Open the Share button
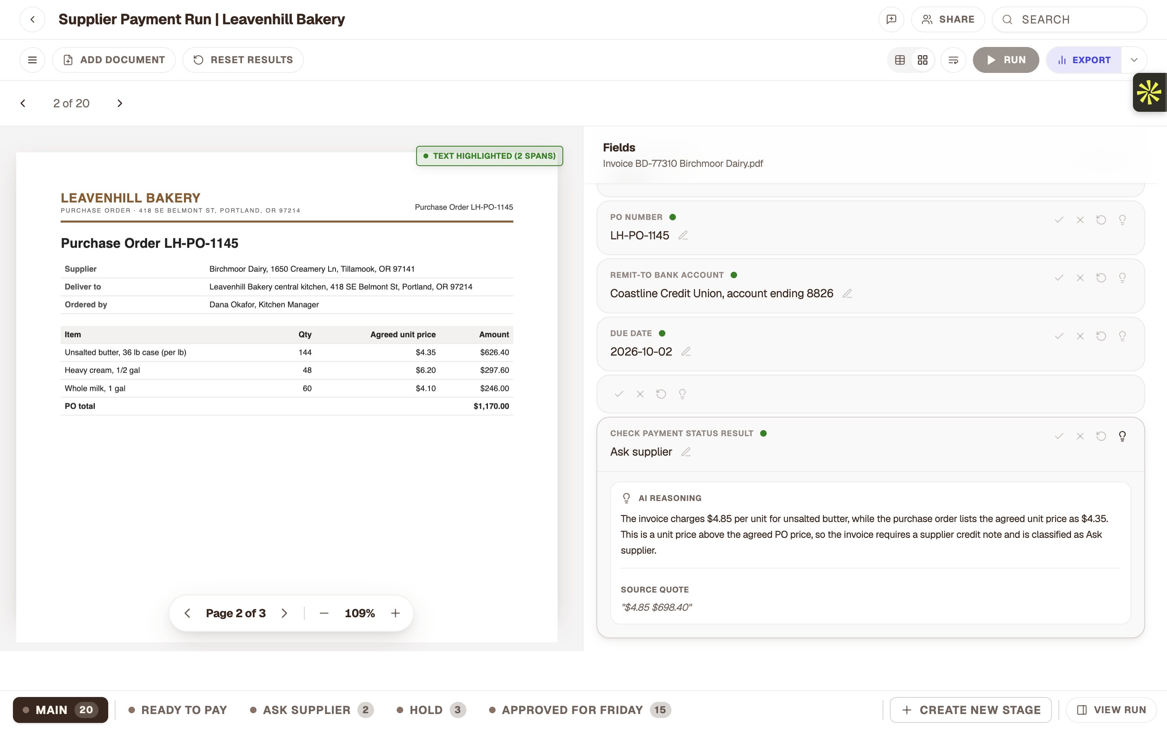Viewport: 1167px width, 729px height. tap(948, 19)
